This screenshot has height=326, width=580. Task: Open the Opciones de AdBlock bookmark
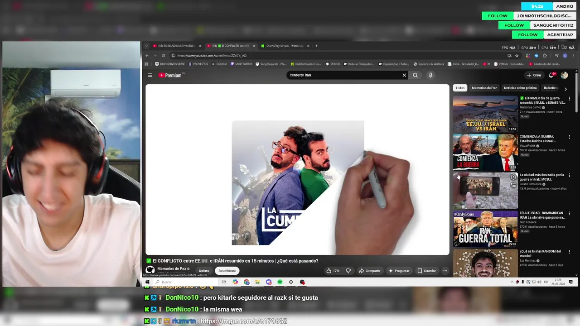pos(428,64)
